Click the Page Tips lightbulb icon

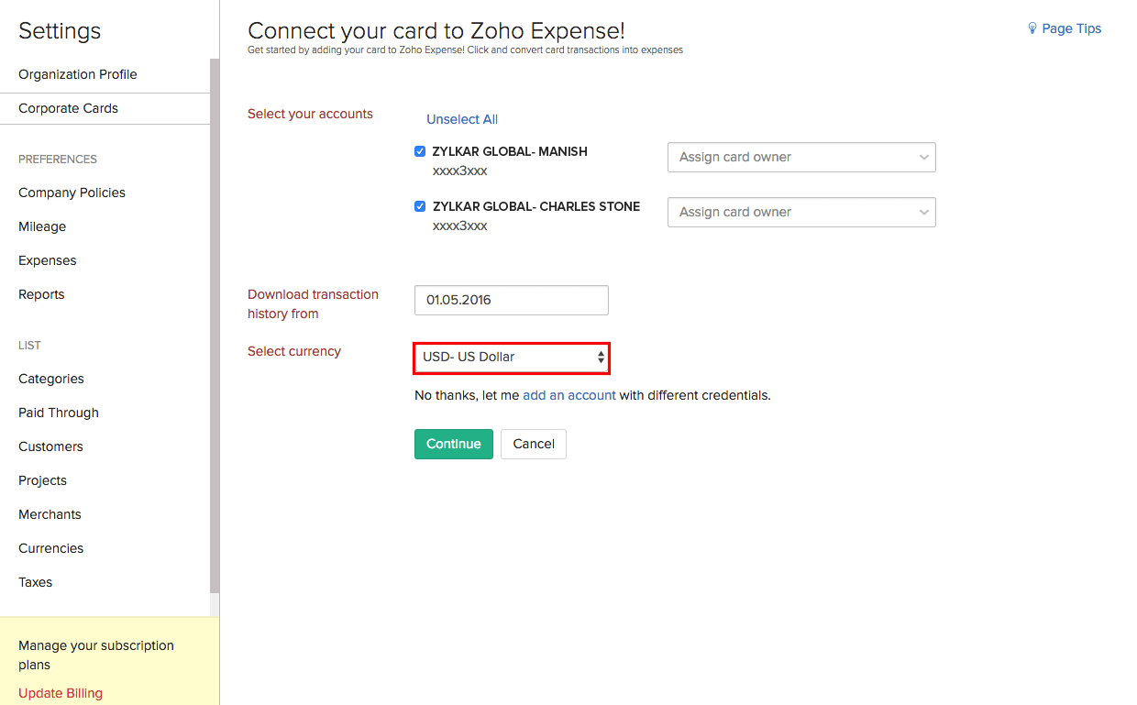[1032, 28]
